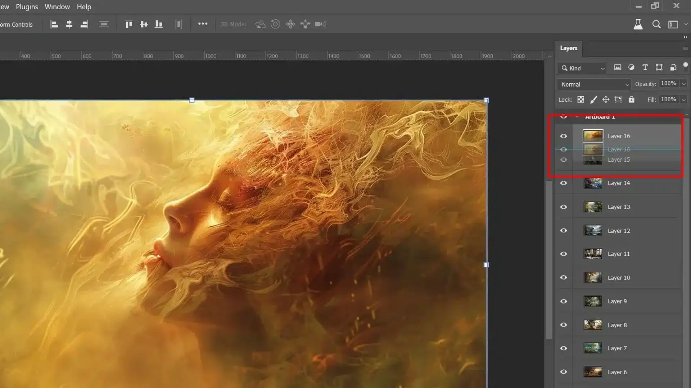Open the Opacity slider arrow

tap(683, 84)
